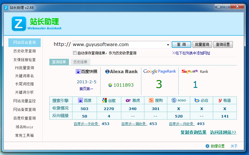The width and height of the screenshot is (249, 155).
Task: Select 网站综合查询 in the sidebar
Action: click(25, 42)
